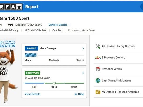Click the Moderate severity label

pyautogui.click(x=54, y=60)
